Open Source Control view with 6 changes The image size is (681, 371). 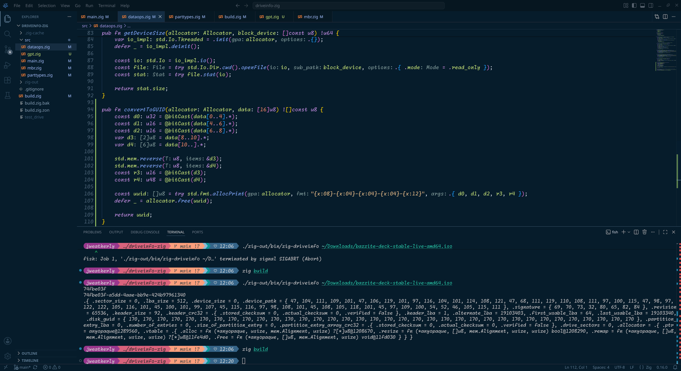point(7,49)
